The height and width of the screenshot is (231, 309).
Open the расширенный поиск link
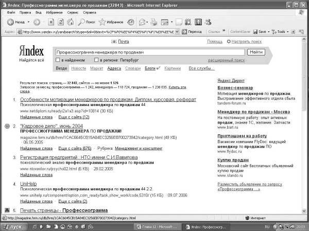click(226, 60)
